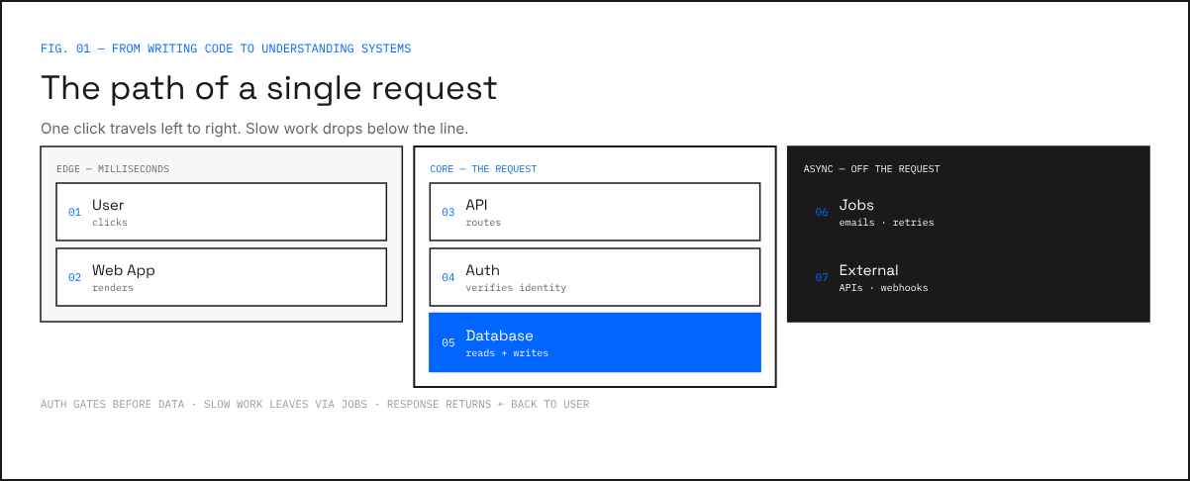Click the "reads + writes" caption
Screen dimensions: 1190x481
point(507,353)
